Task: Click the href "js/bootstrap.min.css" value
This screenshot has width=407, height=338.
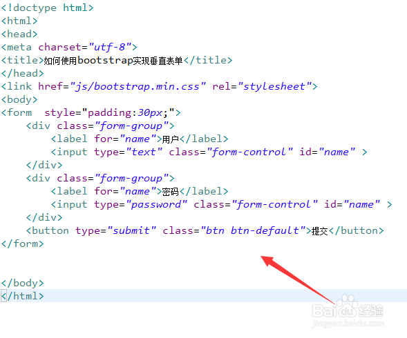Action: pyautogui.click(x=138, y=87)
